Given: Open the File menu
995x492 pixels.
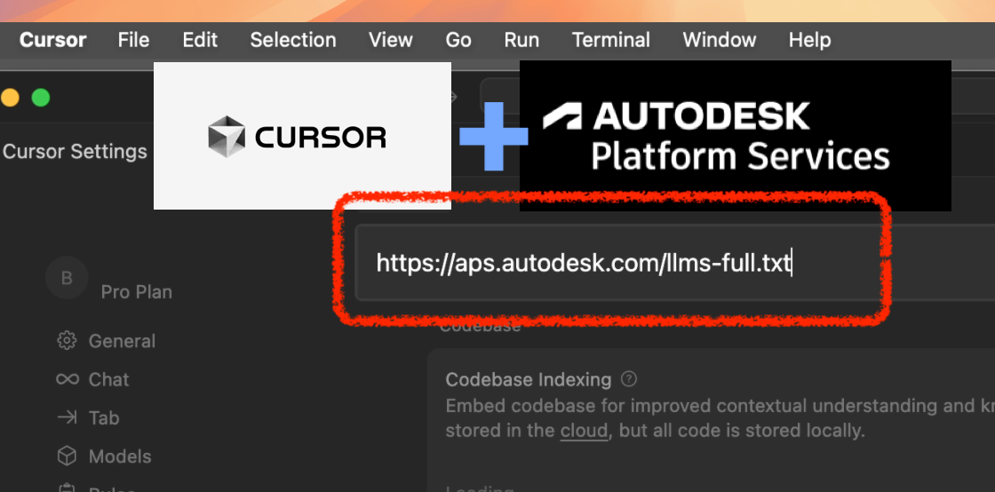Looking at the screenshot, I should [134, 40].
